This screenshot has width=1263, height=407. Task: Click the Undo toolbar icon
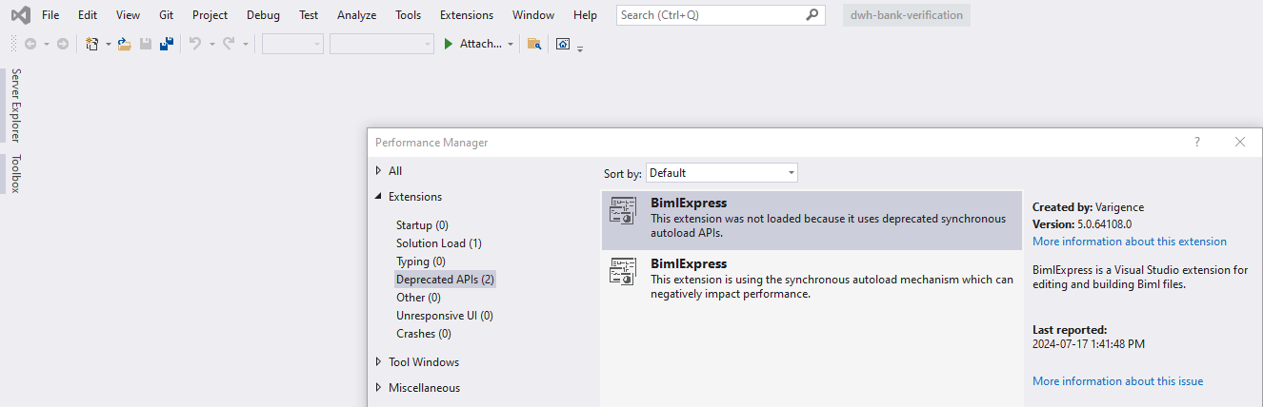click(195, 44)
